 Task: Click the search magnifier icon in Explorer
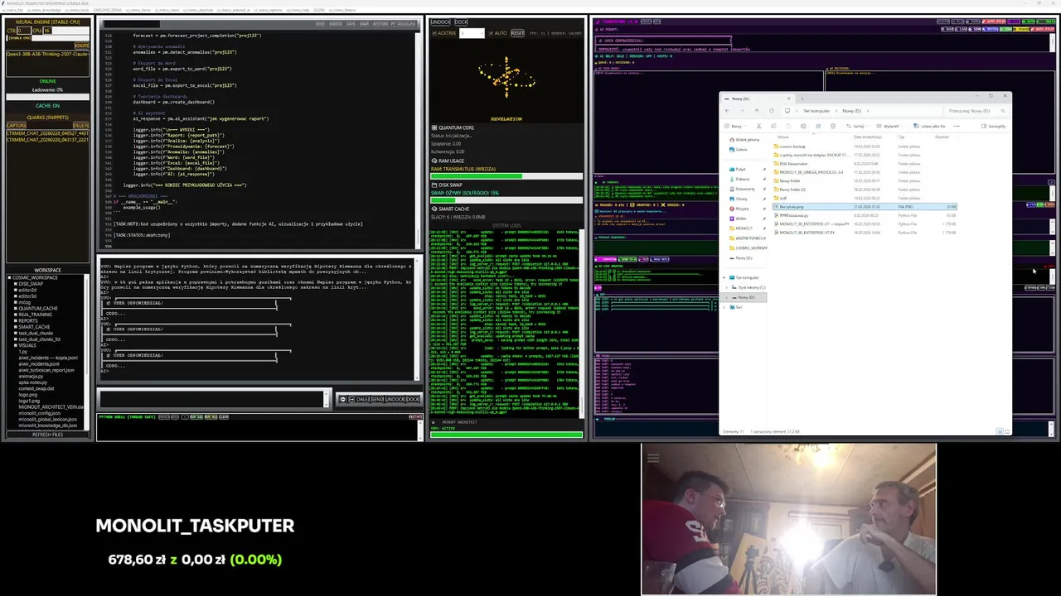tap(1003, 111)
